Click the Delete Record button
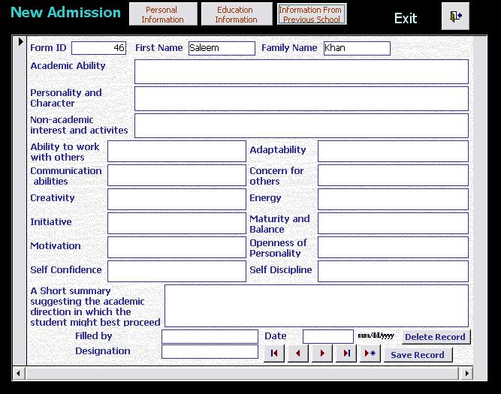The image size is (501, 394). point(436,337)
